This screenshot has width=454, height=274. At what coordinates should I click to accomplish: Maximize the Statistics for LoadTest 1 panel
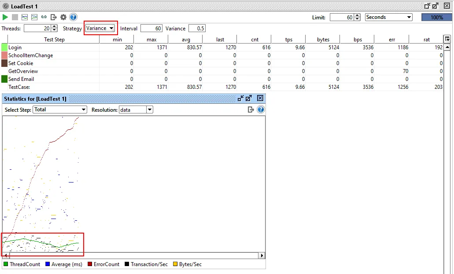(249, 99)
